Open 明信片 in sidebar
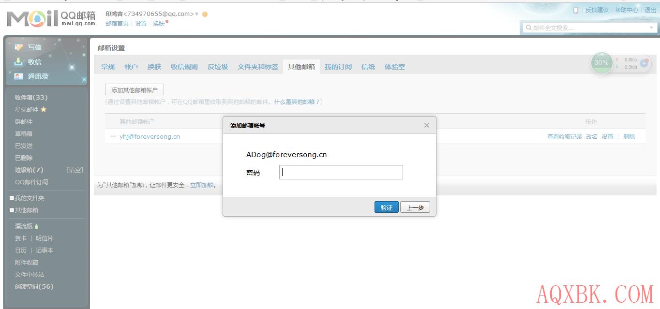Screen dimensions: 660x309 [45, 238]
